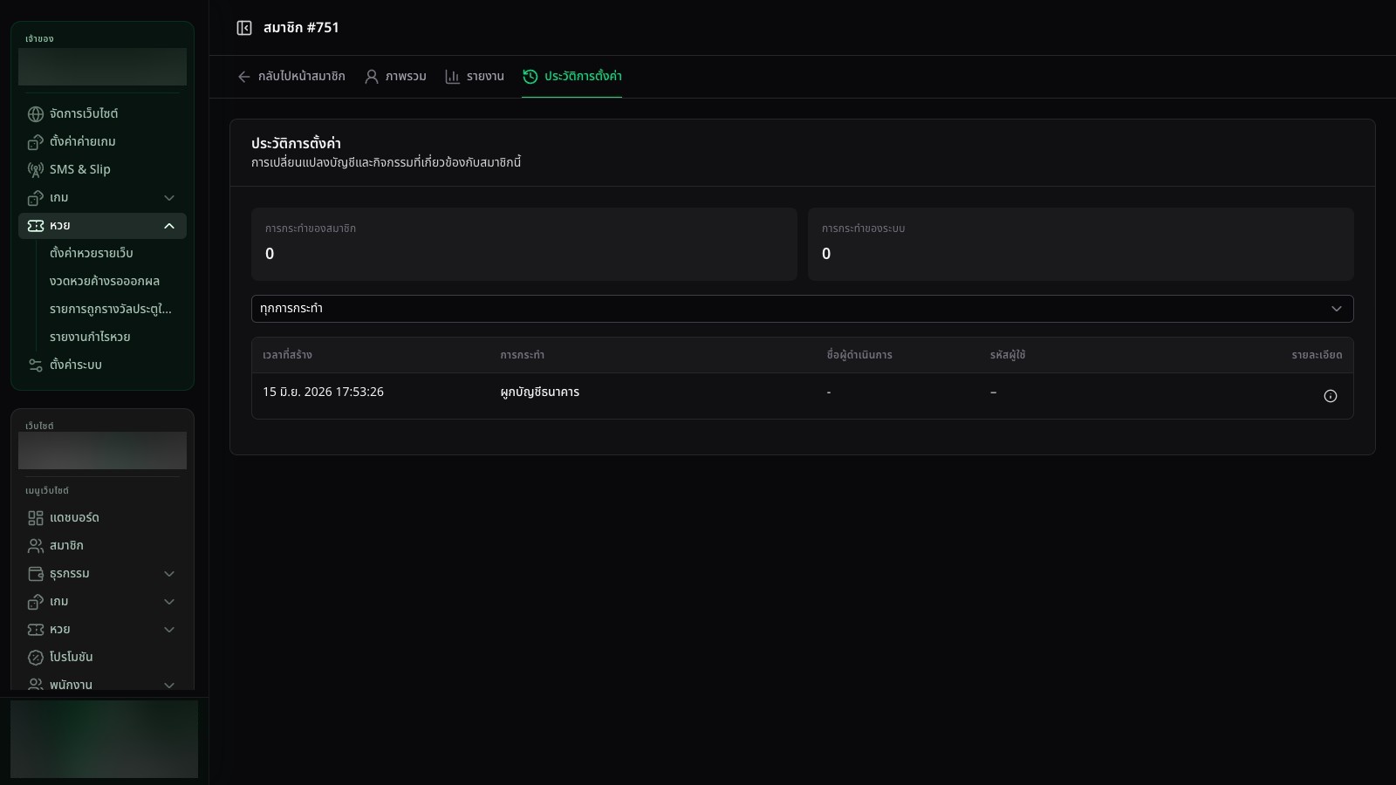Select the ประวัติการตั้งค่า tab
Screen dimensions: 1396x785
coord(572,77)
